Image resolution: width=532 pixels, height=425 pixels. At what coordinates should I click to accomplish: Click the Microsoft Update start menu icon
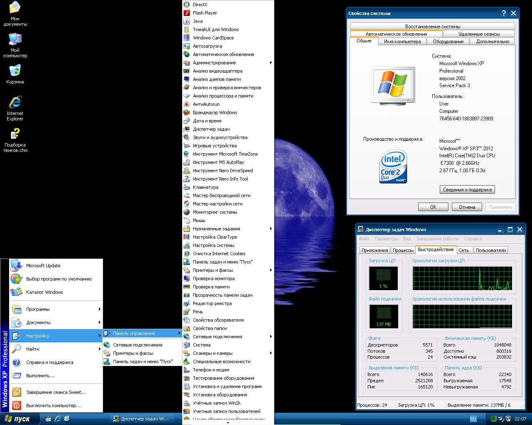[x=16, y=266]
